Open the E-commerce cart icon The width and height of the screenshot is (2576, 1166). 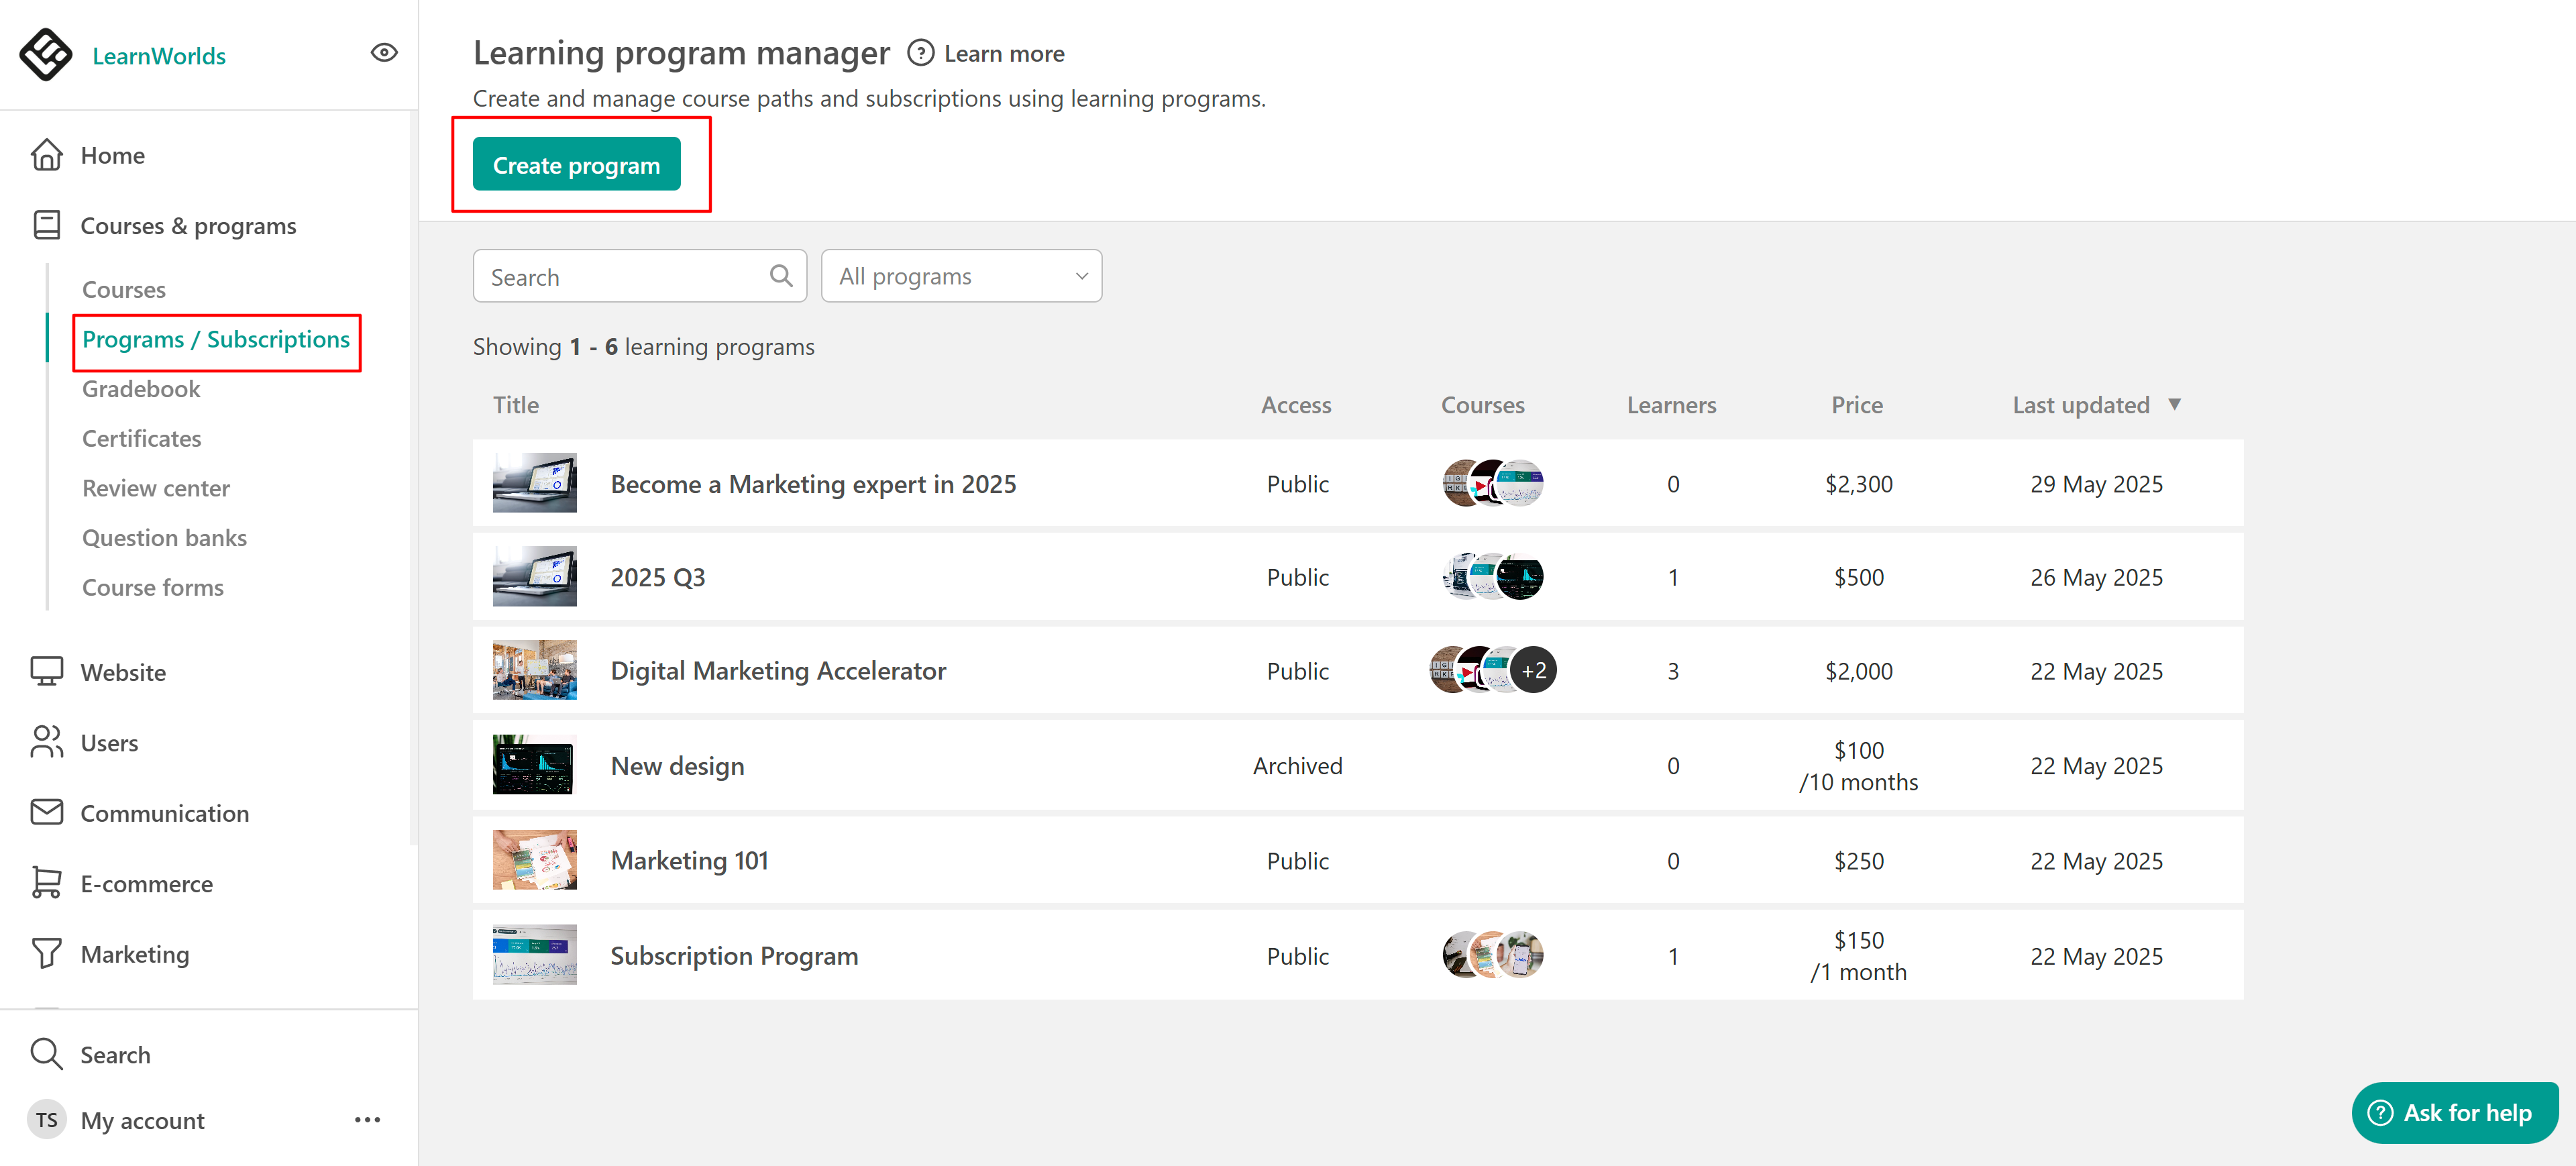tap(46, 883)
